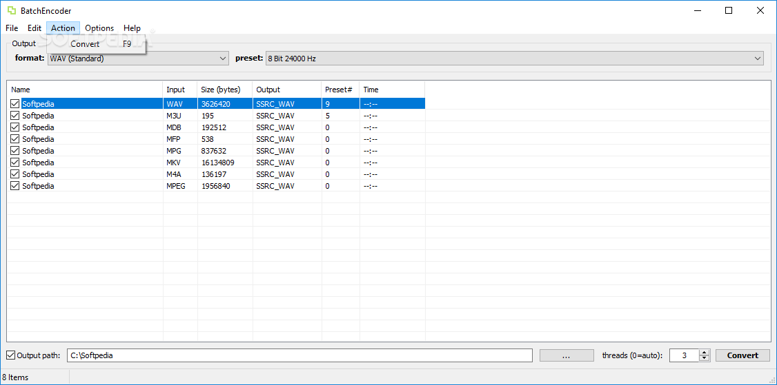
Task: Toggle the Output path checkbox
Action: (10, 355)
